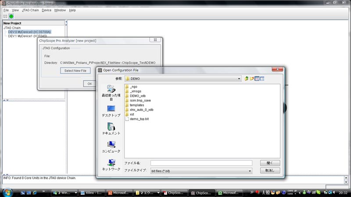The width and height of the screenshot is (351, 197).
Task: Open the File menu
Action: [x=6, y=10]
